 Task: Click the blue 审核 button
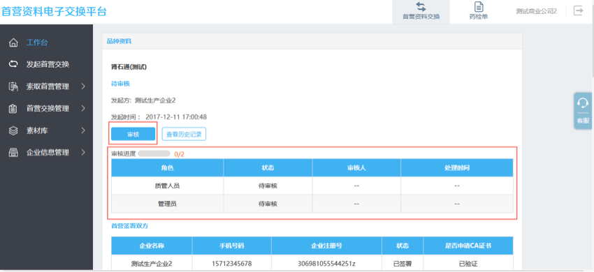133,134
